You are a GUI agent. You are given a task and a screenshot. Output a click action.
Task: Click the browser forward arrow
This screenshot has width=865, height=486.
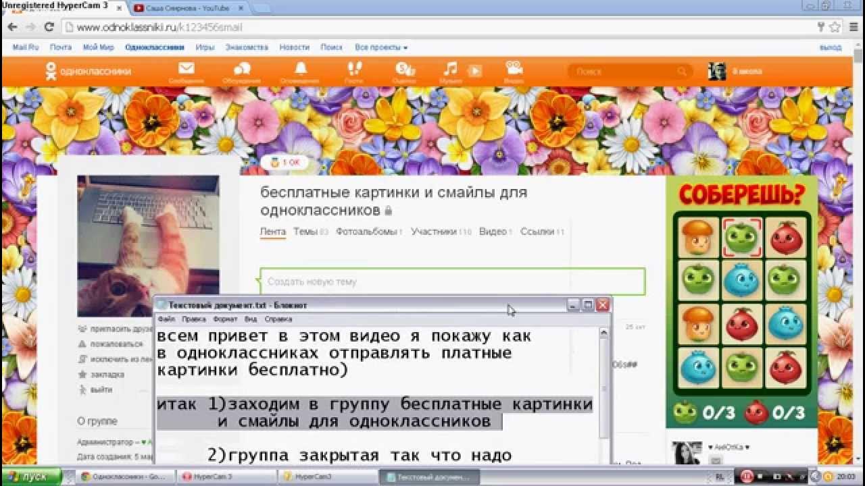pos(30,28)
